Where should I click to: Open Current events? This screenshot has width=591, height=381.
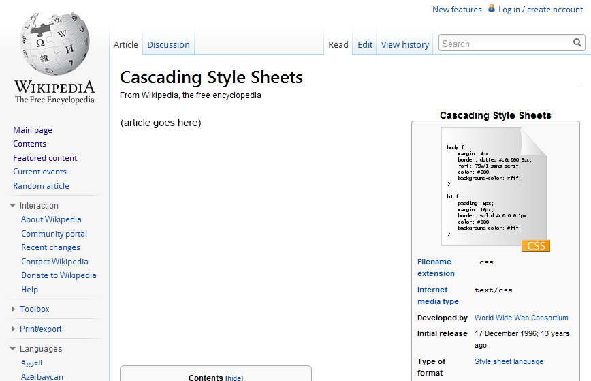[x=39, y=172]
